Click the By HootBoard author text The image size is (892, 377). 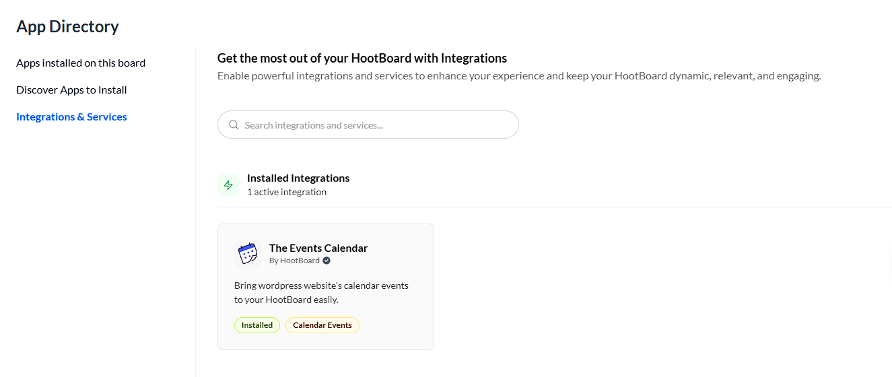pyautogui.click(x=294, y=261)
